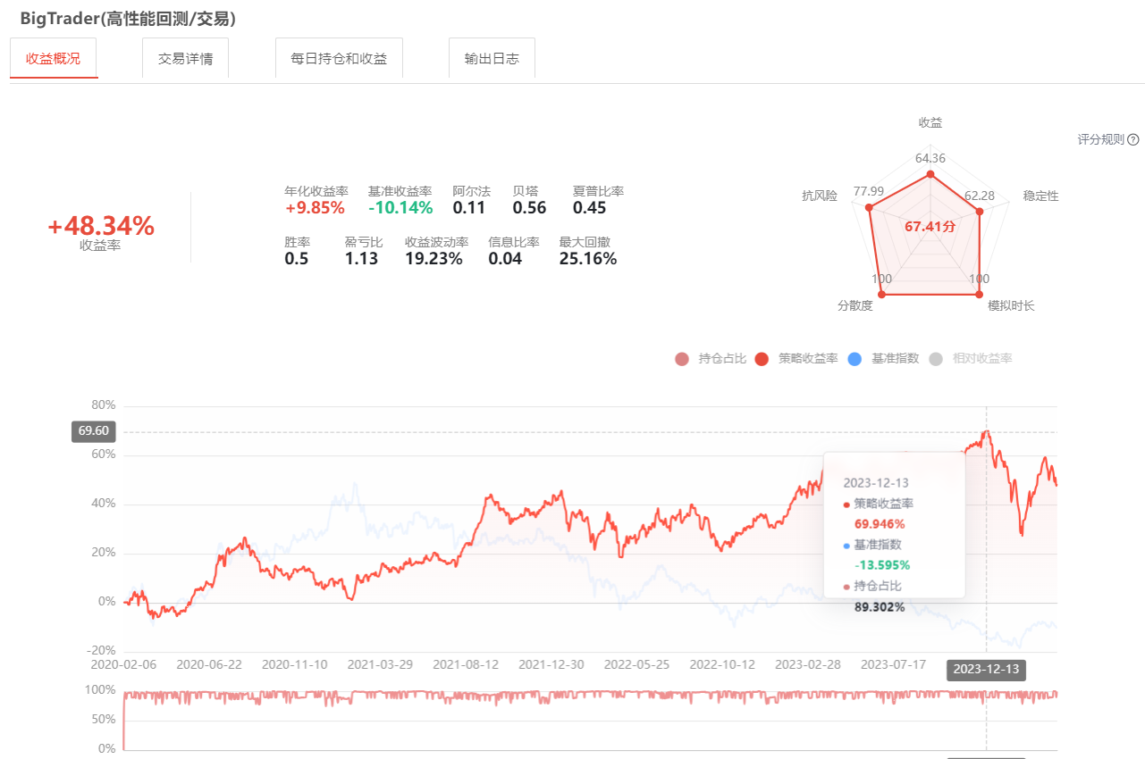This screenshot has height=759, width=1145.
Task: Select the 输出日志 tab
Action: [492, 58]
